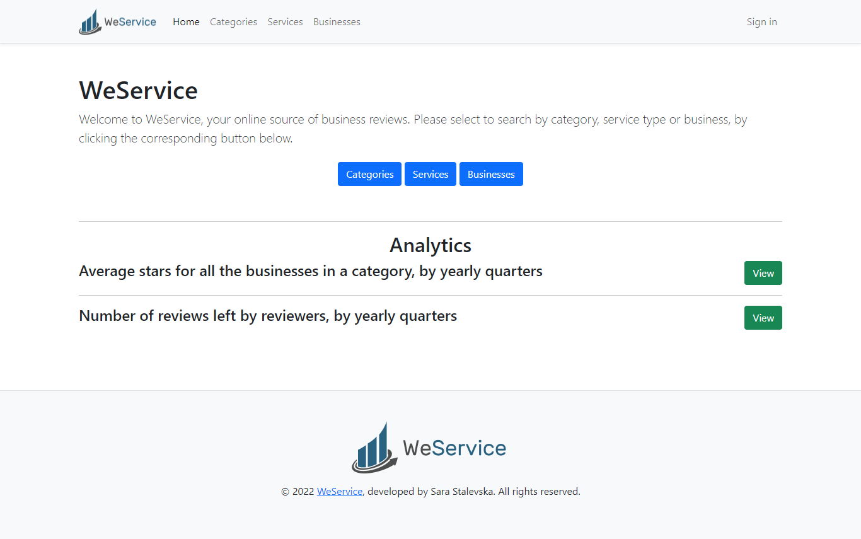861x539 pixels.
Task: Go to the Home nav item
Action: click(x=186, y=22)
